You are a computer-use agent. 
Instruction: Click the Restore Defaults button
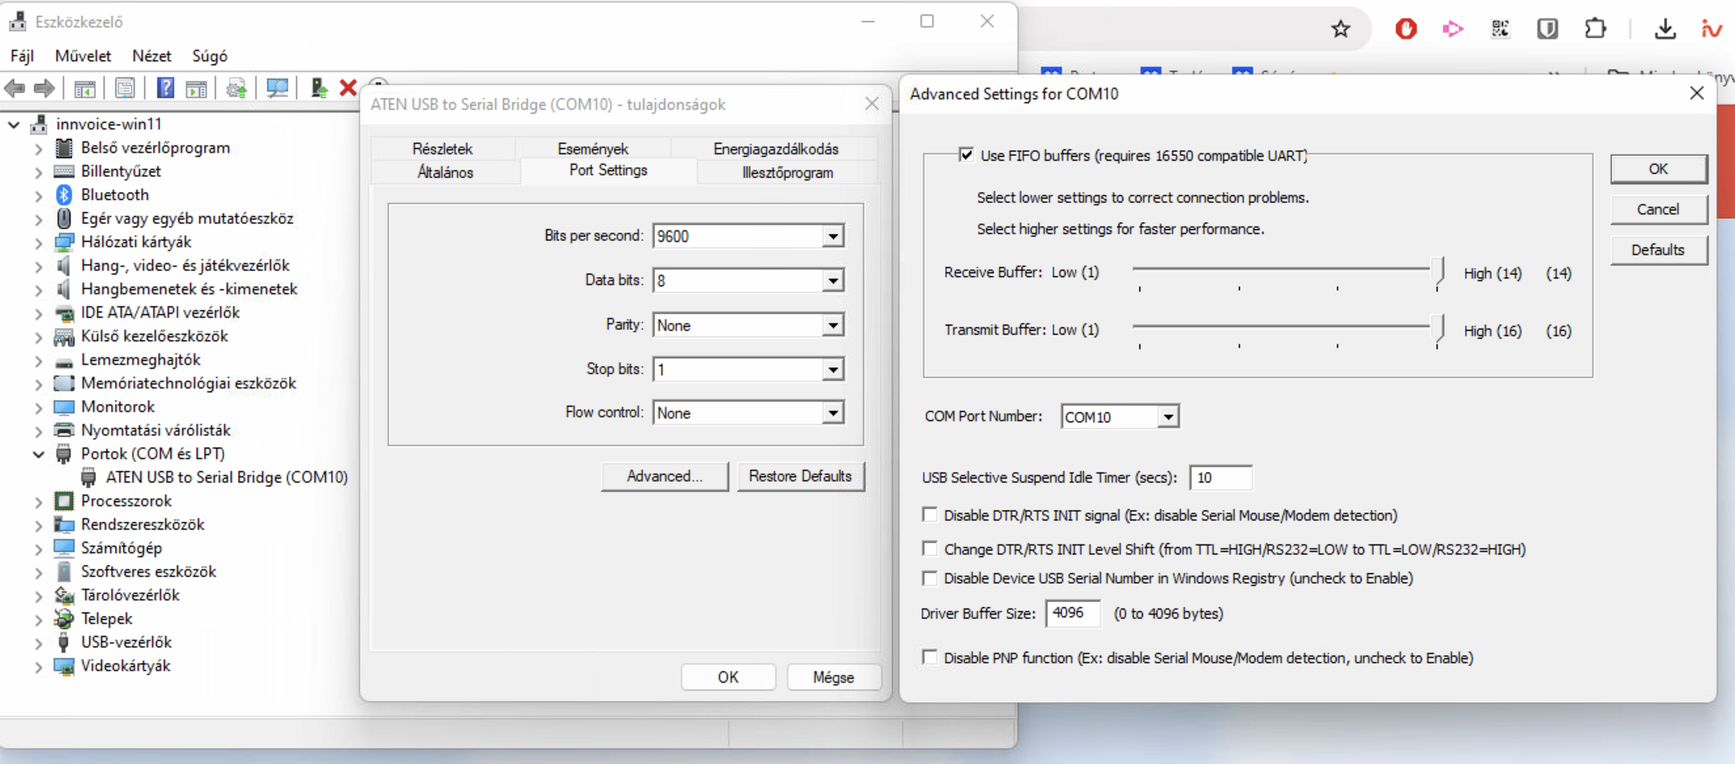click(799, 476)
